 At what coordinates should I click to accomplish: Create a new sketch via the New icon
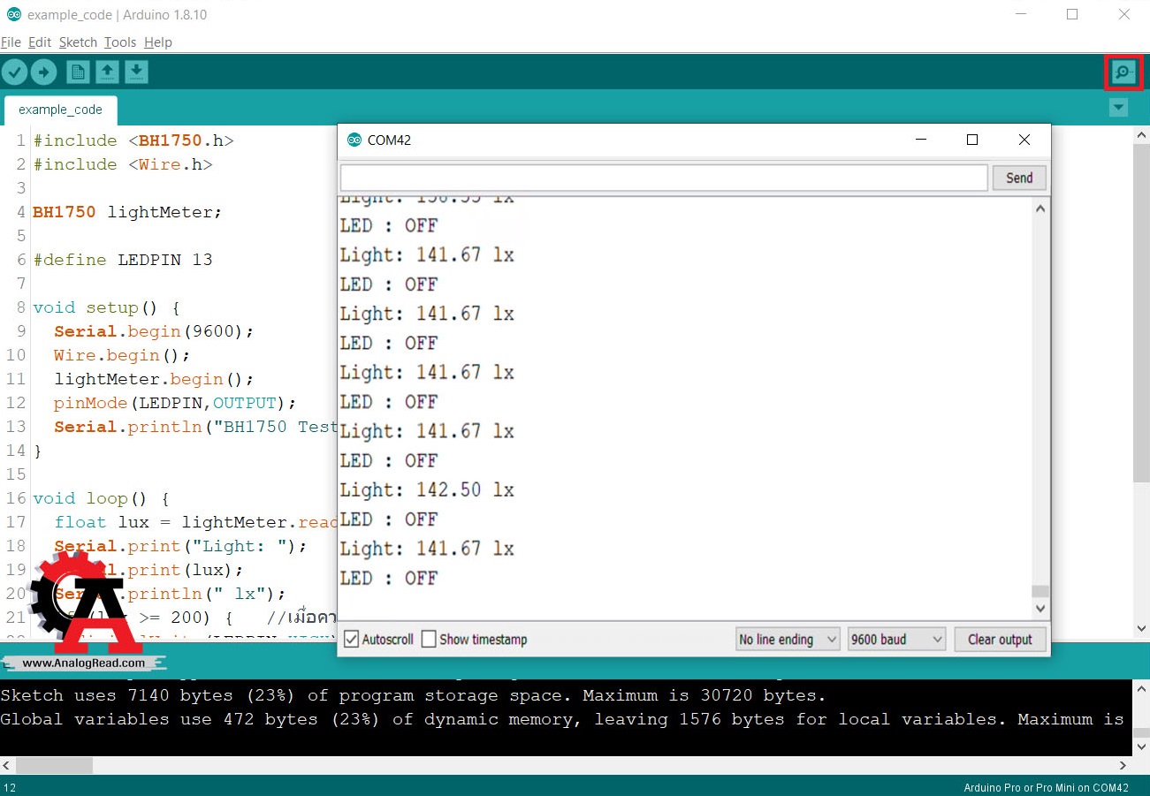tap(78, 72)
